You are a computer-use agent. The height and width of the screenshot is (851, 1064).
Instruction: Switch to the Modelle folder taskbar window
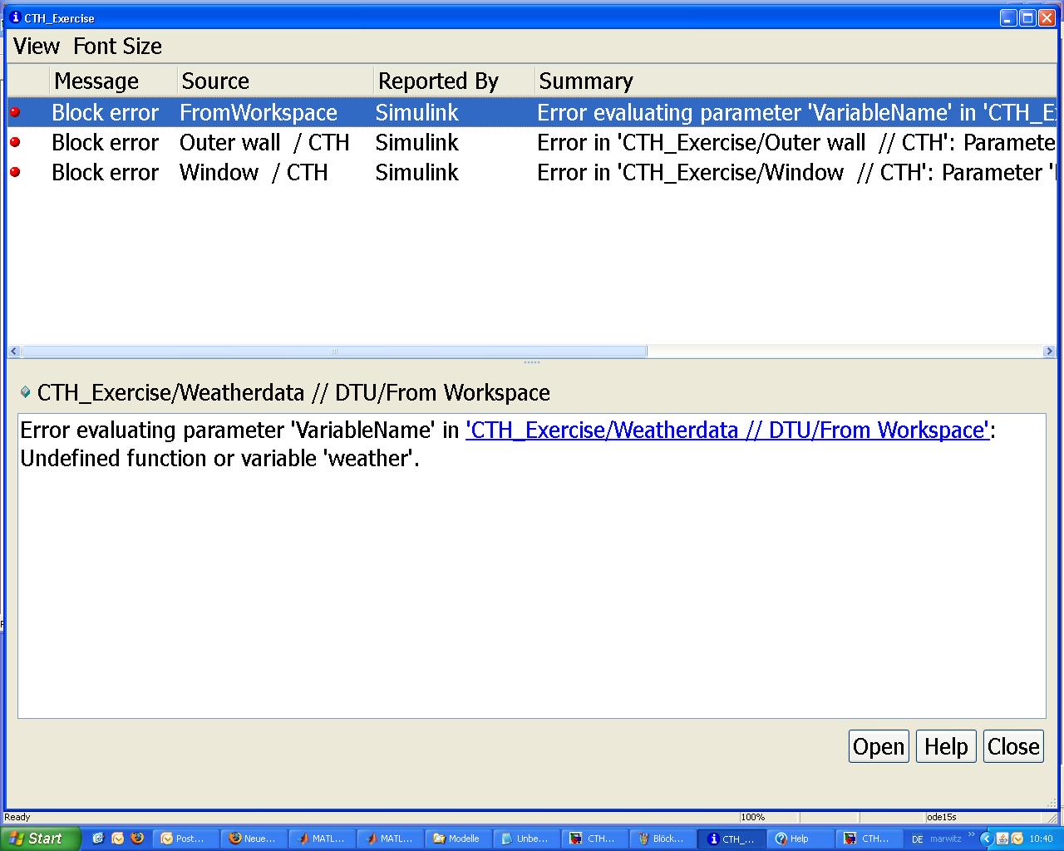(457, 839)
